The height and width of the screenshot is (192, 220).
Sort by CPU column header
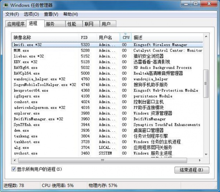126,37
